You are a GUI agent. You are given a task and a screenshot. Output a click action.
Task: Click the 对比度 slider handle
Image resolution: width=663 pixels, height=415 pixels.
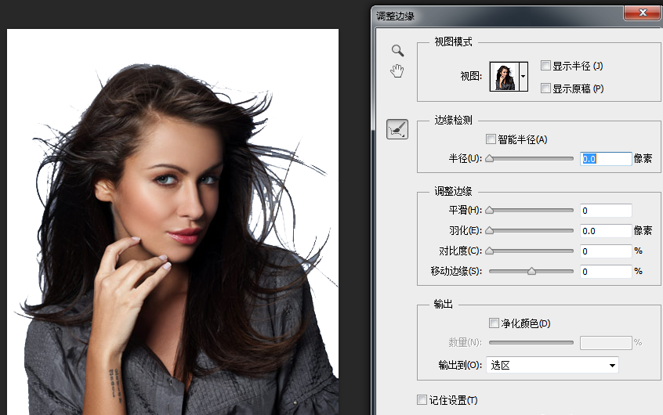tap(490, 251)
